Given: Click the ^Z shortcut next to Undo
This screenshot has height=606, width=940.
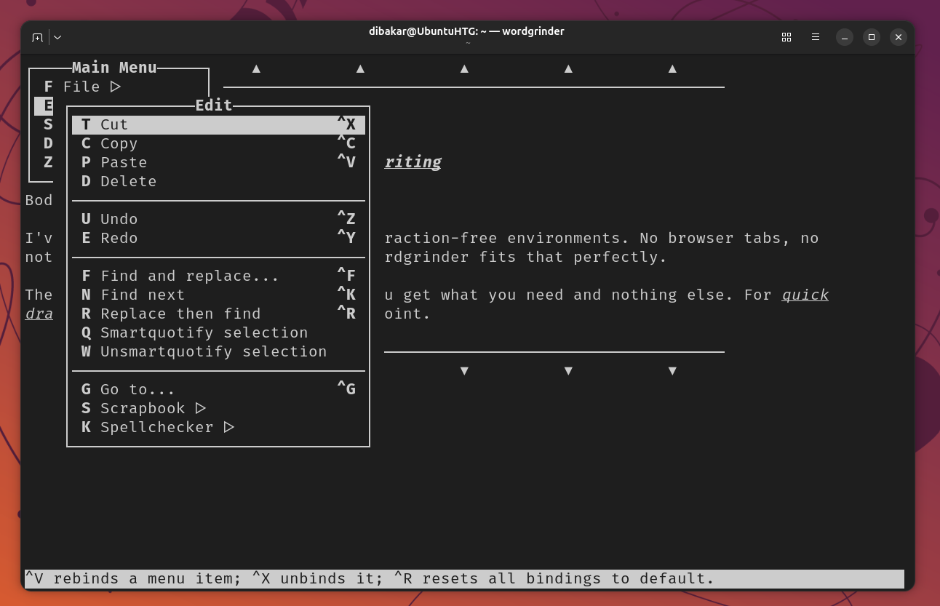Looking at the screenshot, I should (x=346, y=219).
